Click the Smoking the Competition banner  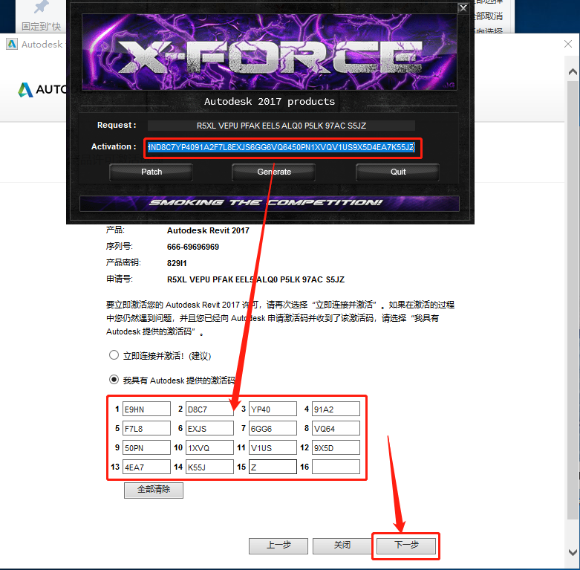[x=270, y=203]
